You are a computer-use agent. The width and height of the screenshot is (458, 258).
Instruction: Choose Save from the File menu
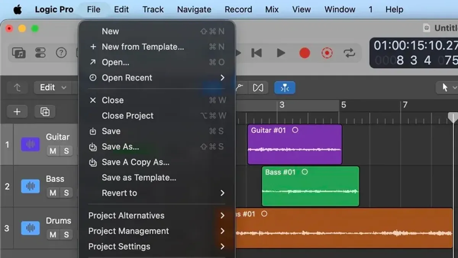(x=157, y=131)
